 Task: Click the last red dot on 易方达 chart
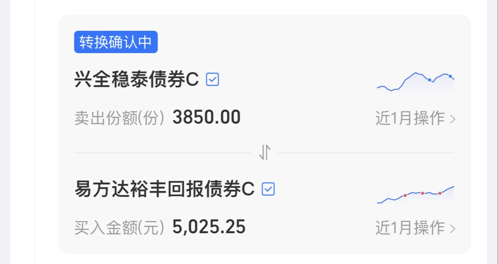pyautogui.click(x=440, y=193)
